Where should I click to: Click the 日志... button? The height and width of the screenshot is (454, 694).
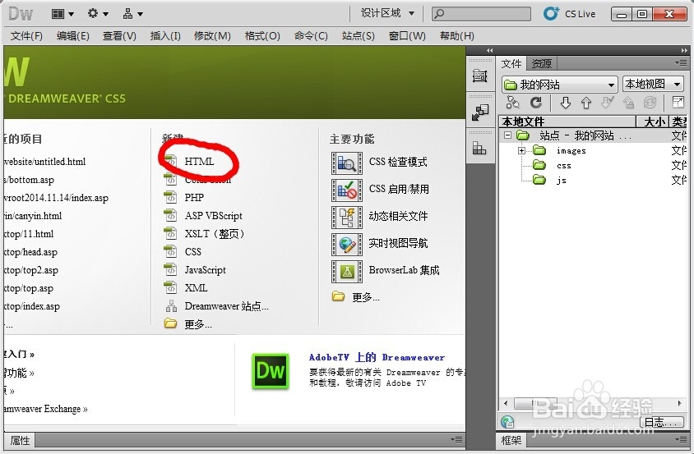pyautogui.click(x=662, y=422)
